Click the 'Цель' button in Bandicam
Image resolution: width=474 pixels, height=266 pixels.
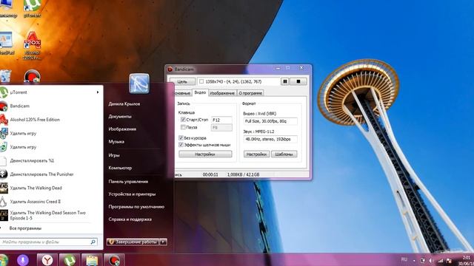coord(182,81)
